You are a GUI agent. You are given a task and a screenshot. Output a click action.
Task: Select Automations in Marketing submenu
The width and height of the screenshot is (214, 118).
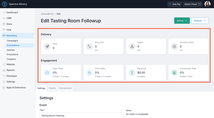(x=20, y=45)
